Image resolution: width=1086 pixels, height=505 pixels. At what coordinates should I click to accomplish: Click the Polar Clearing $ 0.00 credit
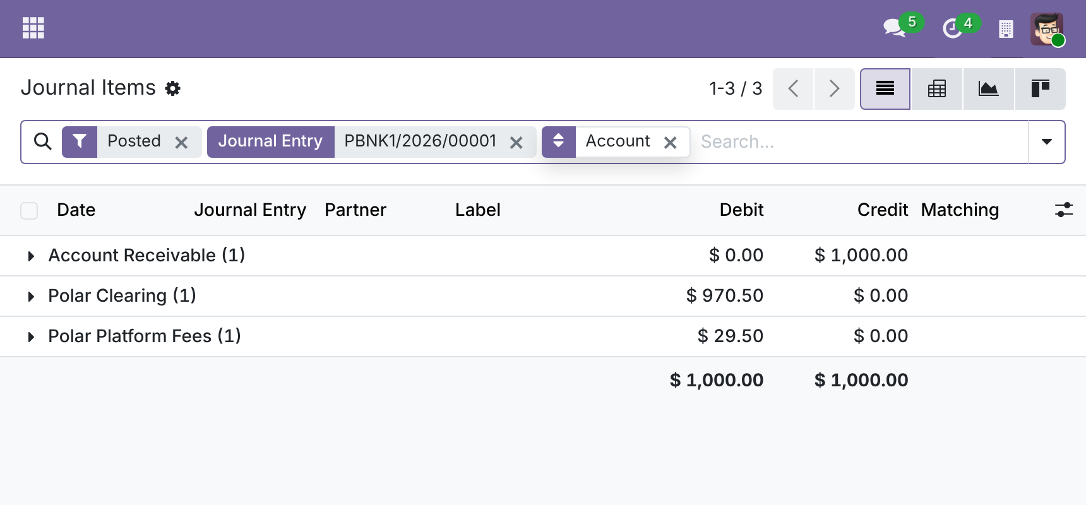(881, 295)
